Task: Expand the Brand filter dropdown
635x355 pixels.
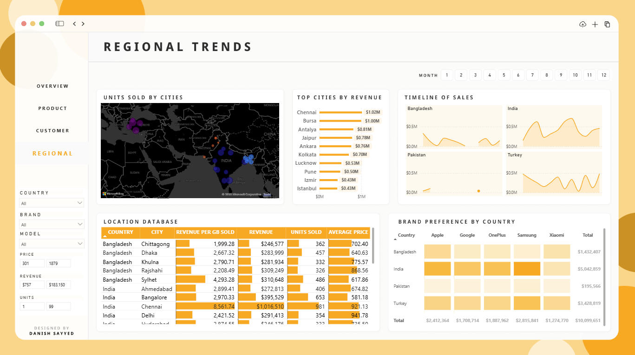Action: [x=52, y=225]
